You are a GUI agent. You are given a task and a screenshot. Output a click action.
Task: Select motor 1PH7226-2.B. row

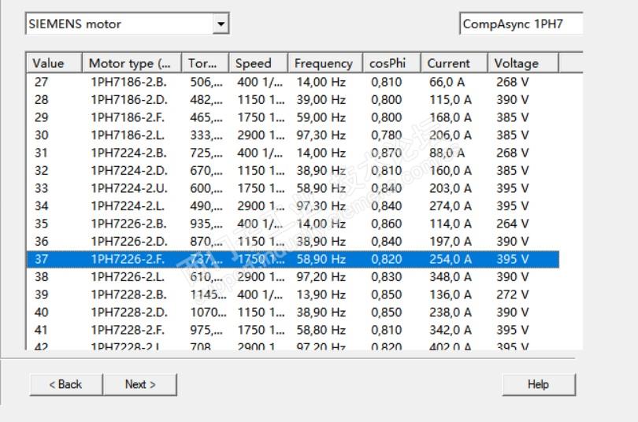[293, 224]
